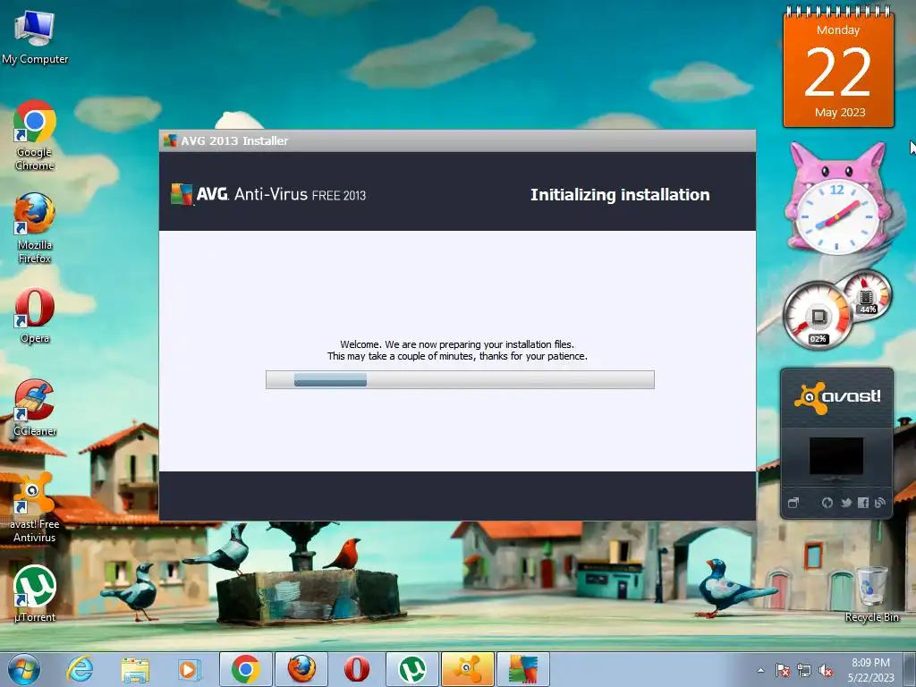Click the Show desktop strip in the taskbar
The width and height of the screenshot is (916, 687).
[910, 669]
